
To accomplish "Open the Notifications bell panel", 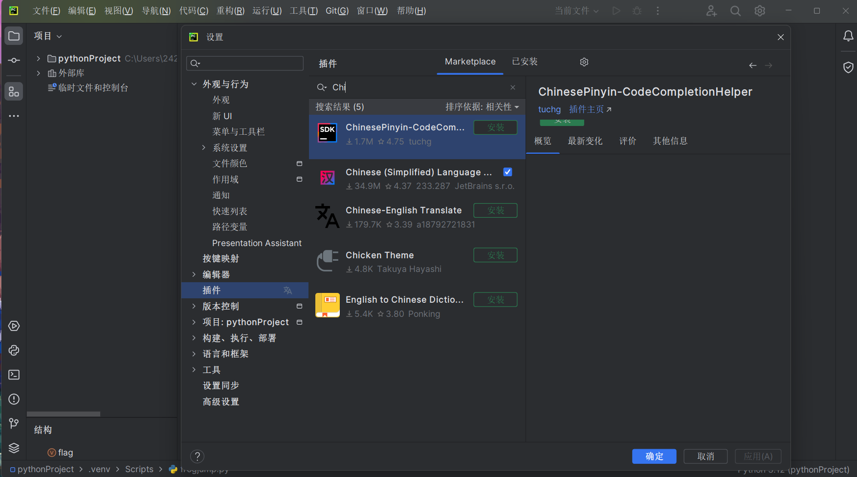I will pos(848,36).
